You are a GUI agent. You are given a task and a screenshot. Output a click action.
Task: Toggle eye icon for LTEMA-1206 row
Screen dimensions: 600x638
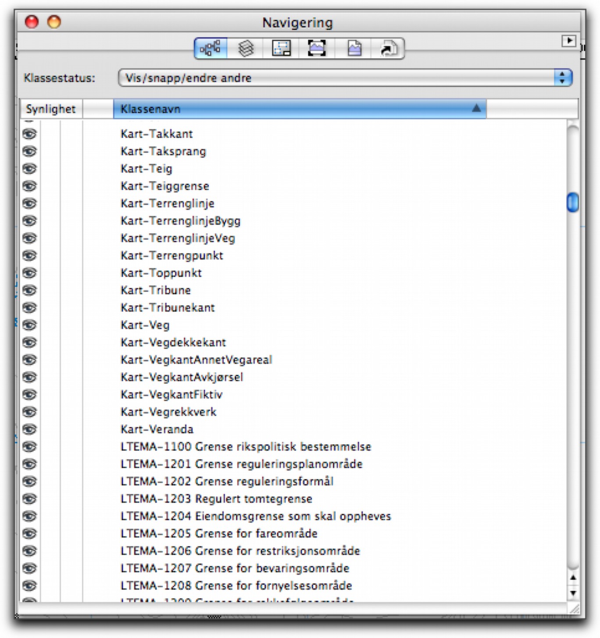[x=29, y=551]
